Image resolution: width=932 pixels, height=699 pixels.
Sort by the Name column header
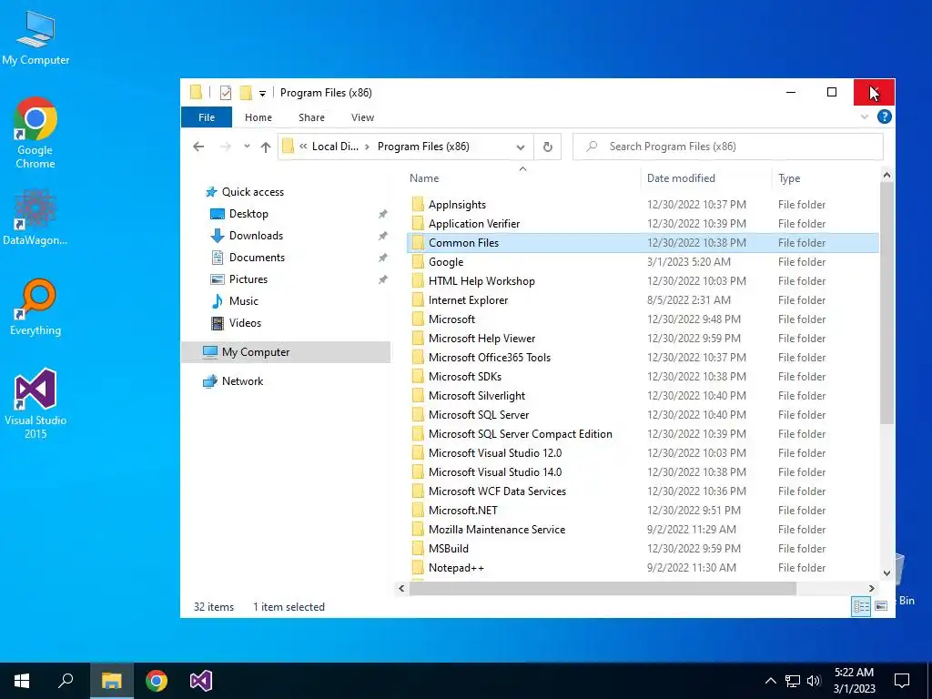click(x=424, y=178)
